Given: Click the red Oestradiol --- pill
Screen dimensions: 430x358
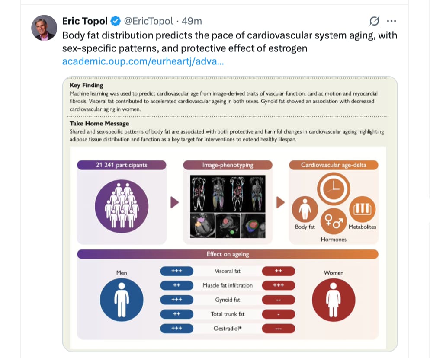Looking at the screenshot, I should tap(278, 329).
